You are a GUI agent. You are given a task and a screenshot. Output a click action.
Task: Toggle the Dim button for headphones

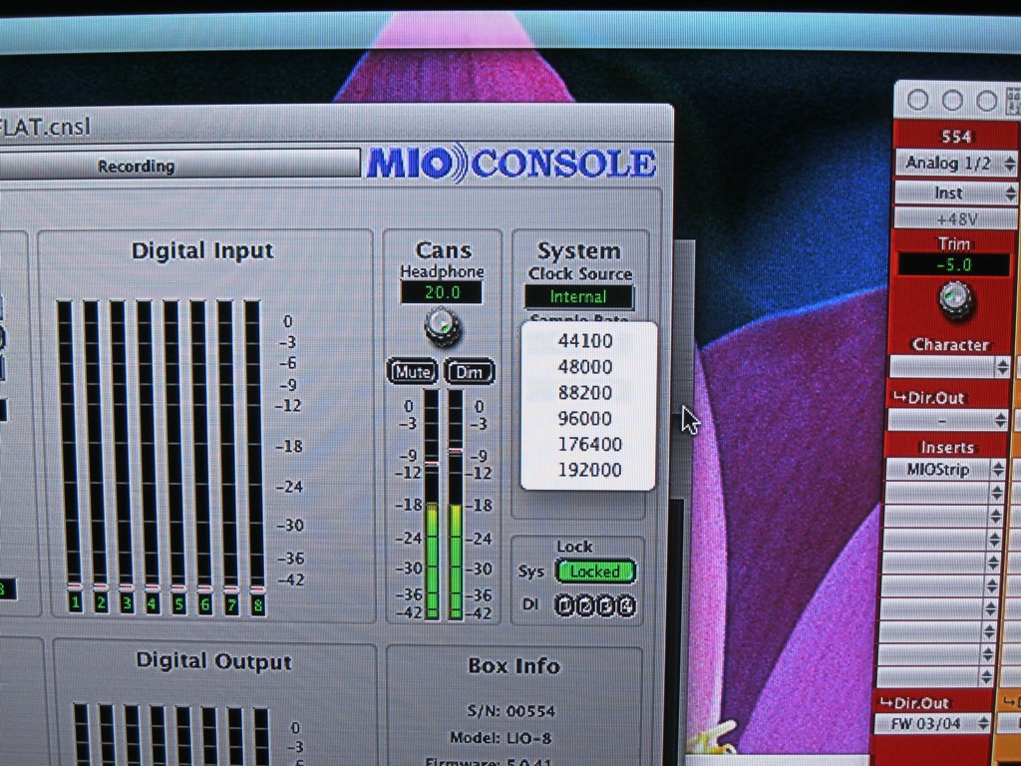coord(470,371)
